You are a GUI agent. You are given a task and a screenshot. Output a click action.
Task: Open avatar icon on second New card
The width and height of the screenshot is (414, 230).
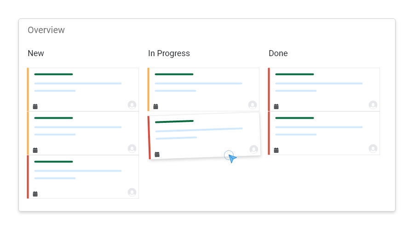coord(132,149)
